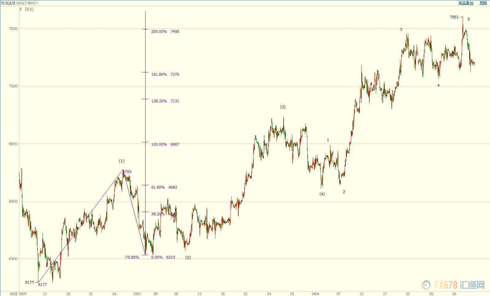Click the 6300 price axis value
Viewport: 490px width, 296px height.
(x=14, y=259)
